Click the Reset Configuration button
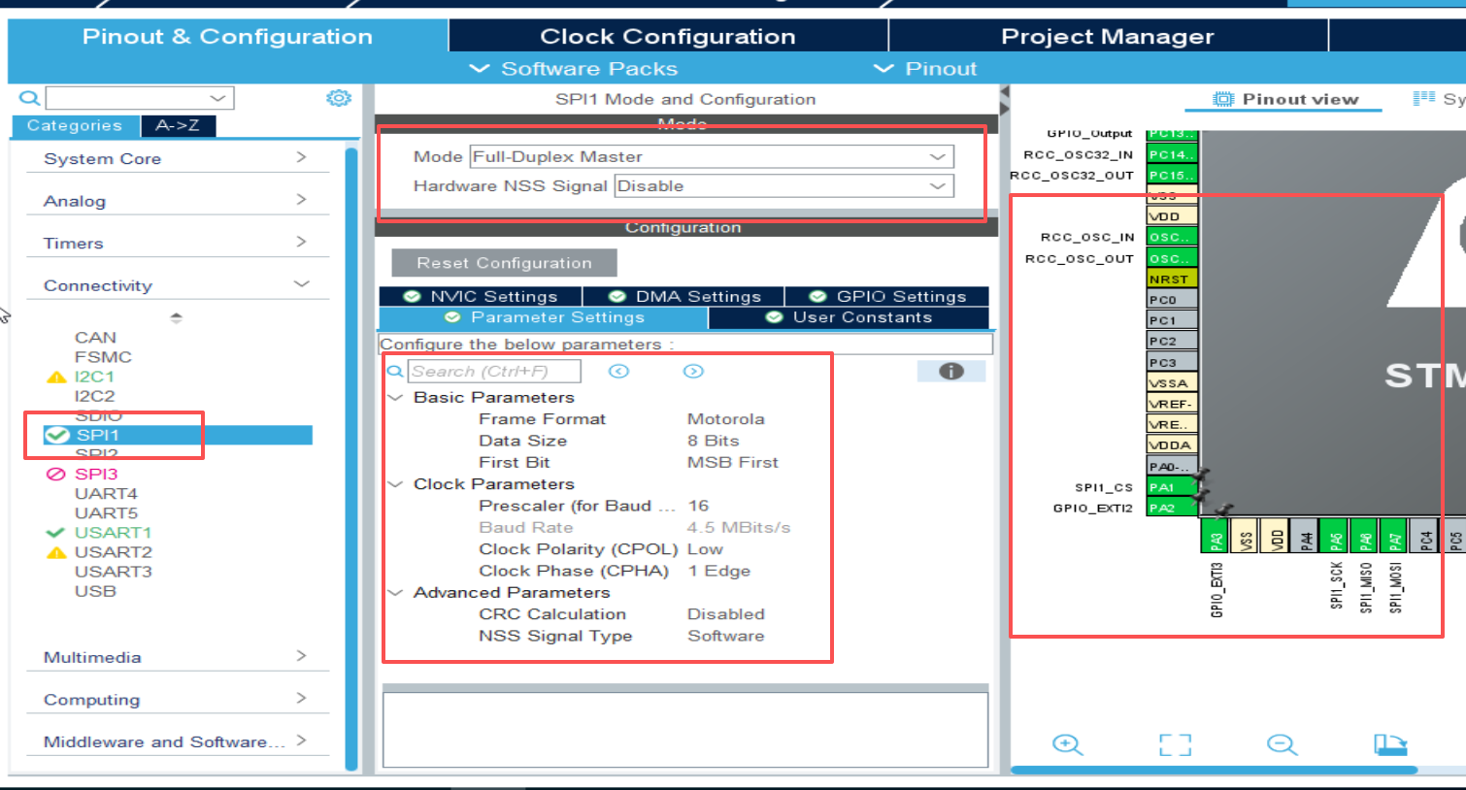1466x790 pixels. (x=504, y=263)
